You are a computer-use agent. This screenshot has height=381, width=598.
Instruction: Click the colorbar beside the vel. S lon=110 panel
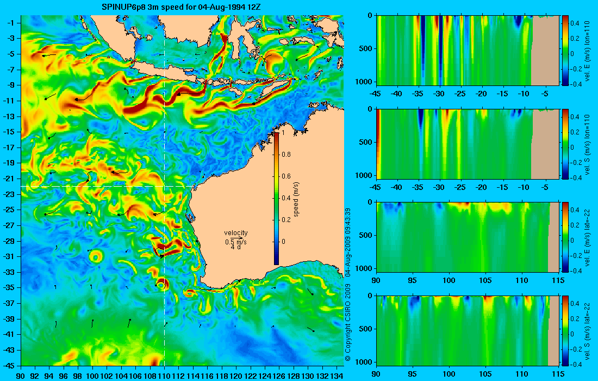[x=565, y=144]
